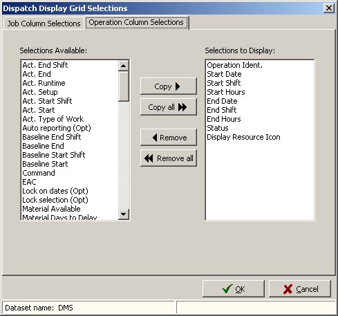338x316 pixels.
Task: Click the Selections Available scrollbar thumb
Action: pos(124,86)
